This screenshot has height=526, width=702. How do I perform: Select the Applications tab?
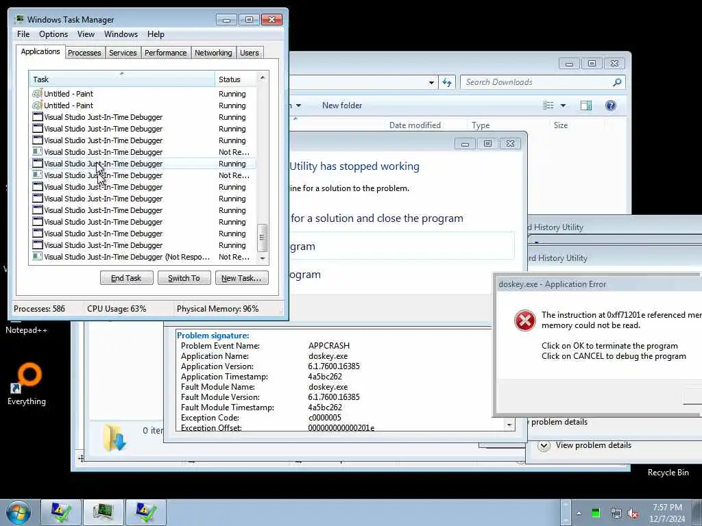coord(40,51)
